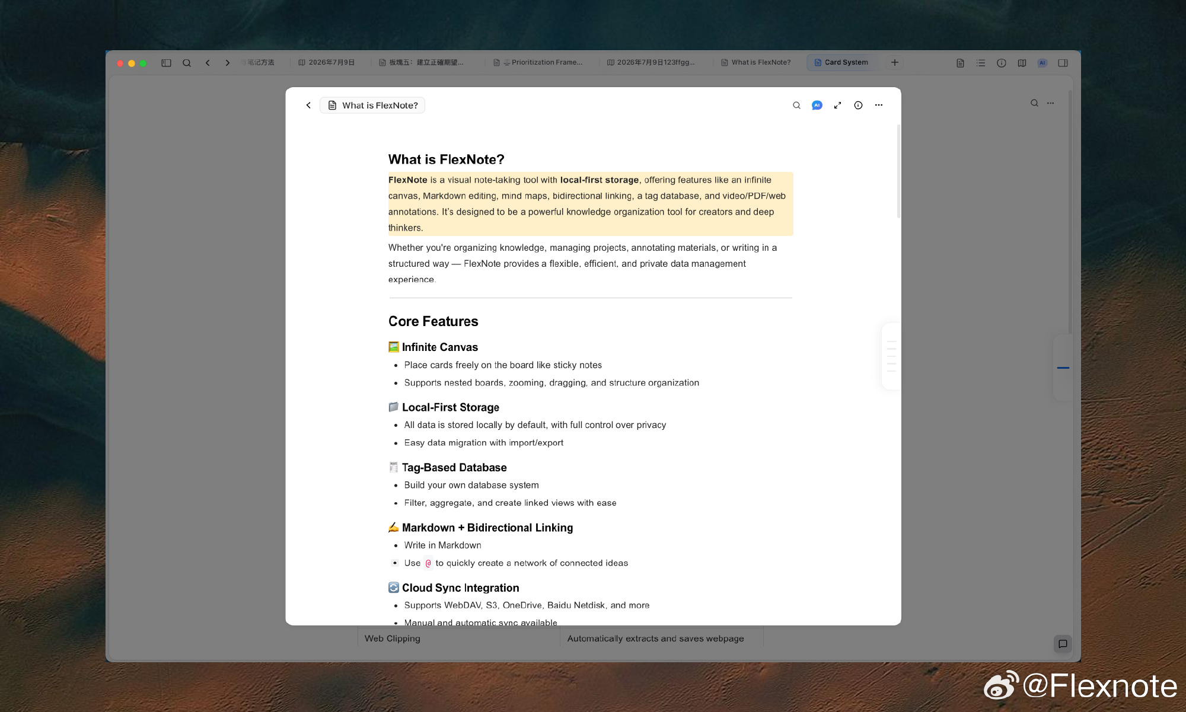Select the Card System tab
The width and height of the screenshot is (1186, 712).
click(841, 62)
